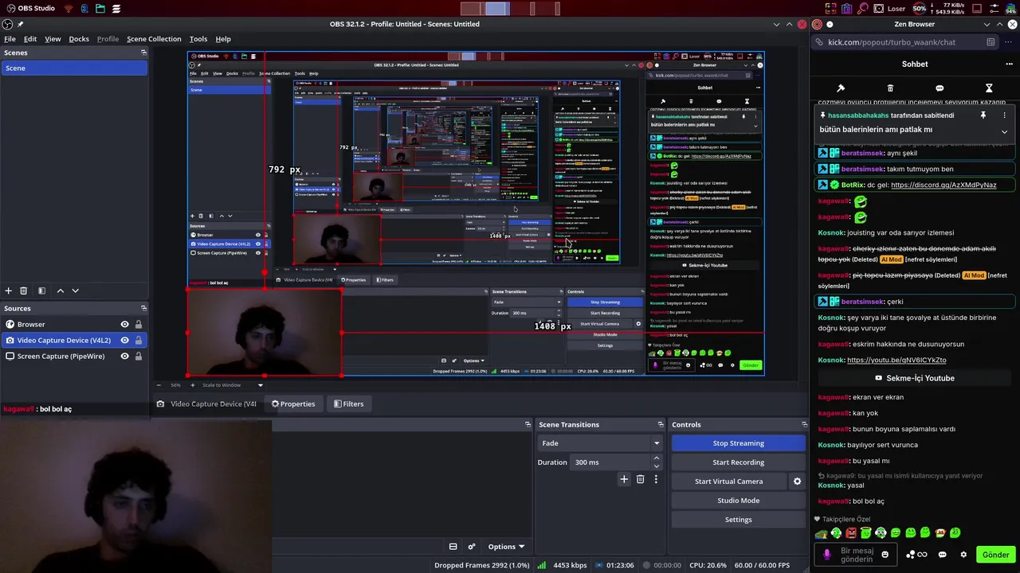Open the Docks menu
The image size is (1020, 573).
79,39
